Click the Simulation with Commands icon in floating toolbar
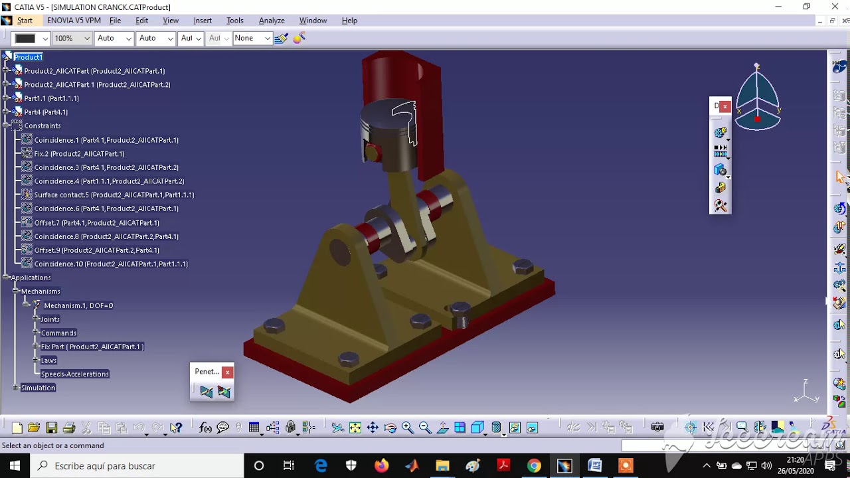The height and width of the screenshot is (478, 850). pos(721,133)
